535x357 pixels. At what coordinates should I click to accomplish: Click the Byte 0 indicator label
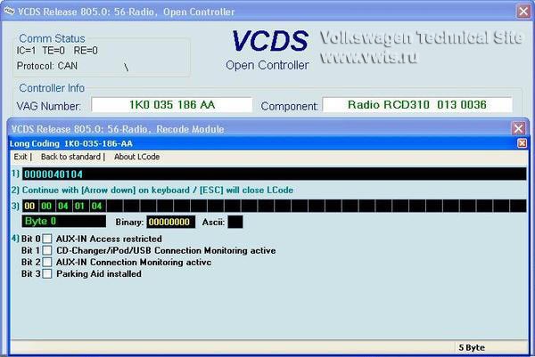point(64,221)
